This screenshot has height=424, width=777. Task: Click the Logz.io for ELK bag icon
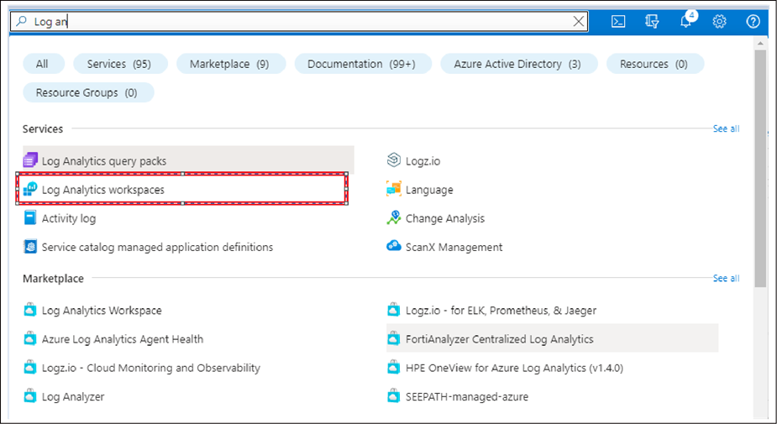click(393, 311)
